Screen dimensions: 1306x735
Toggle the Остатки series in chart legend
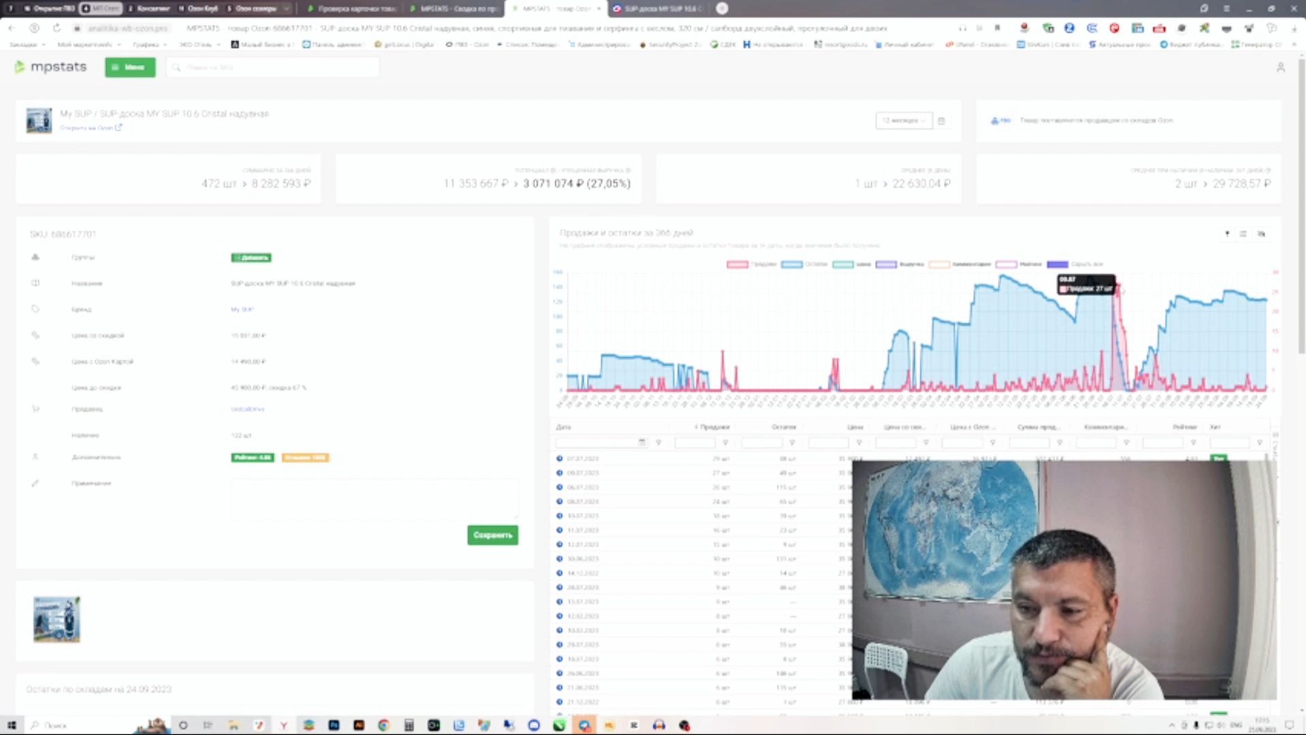click(x=804, y=264)
